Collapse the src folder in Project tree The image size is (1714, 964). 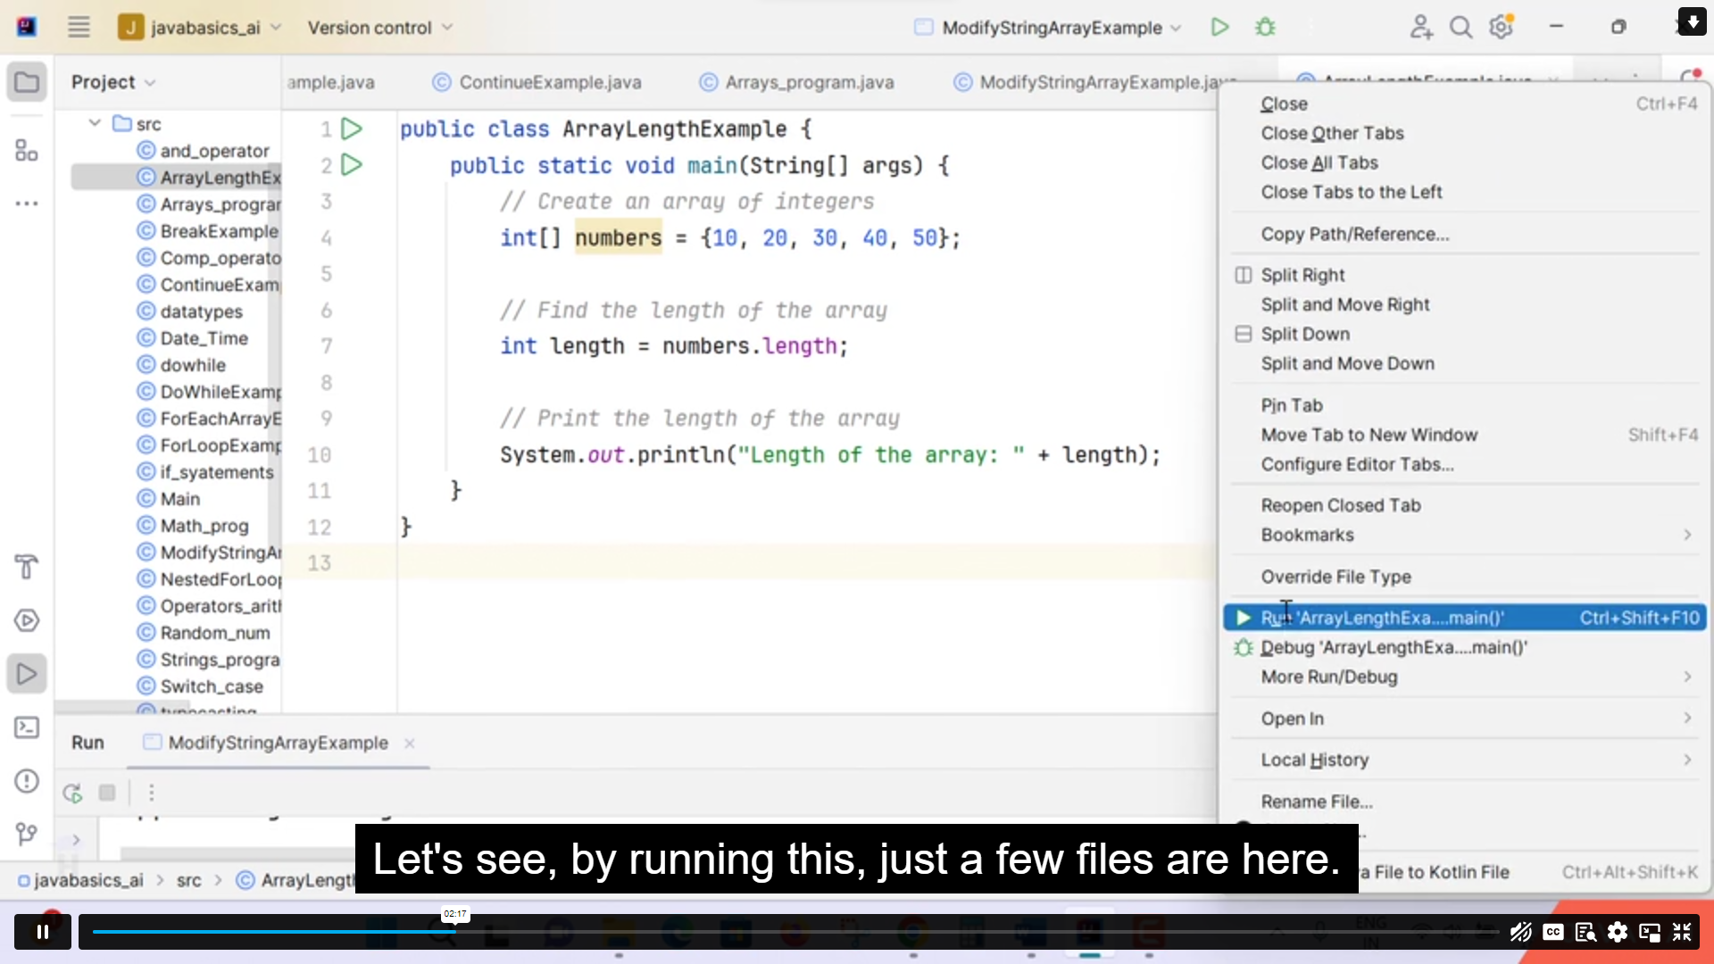point(95,123)
